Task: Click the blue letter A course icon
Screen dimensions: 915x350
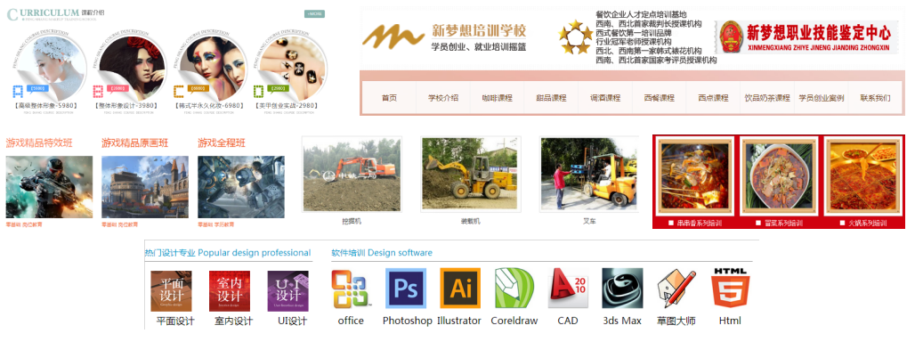Action: [x=18, y=91]
